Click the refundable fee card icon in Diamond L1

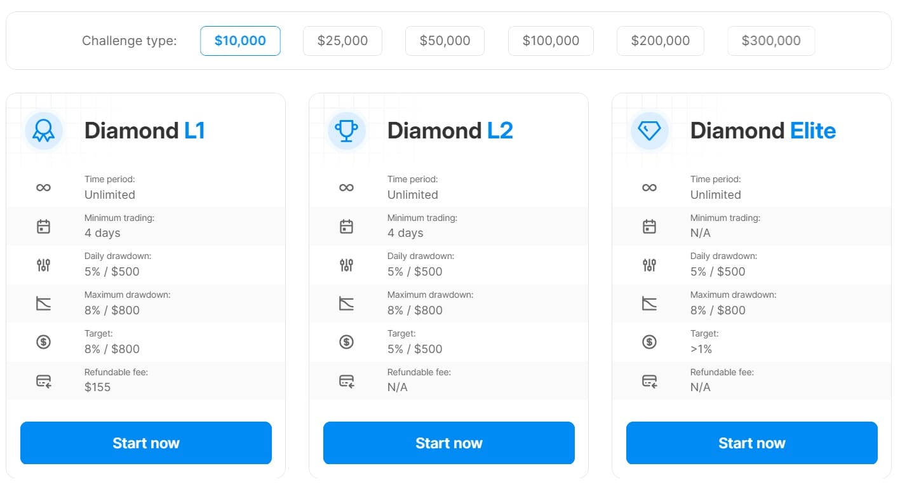click(x=43, y=381)
